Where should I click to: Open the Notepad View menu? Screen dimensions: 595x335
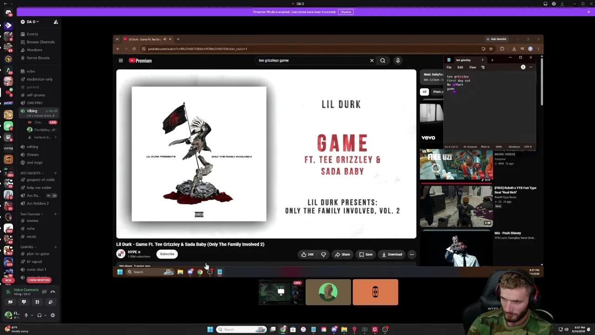[472, 67]
